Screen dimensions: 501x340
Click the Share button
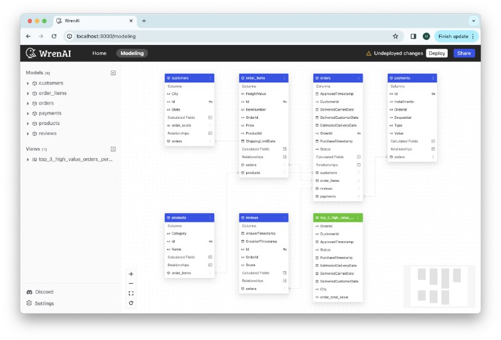tap(464, 53)
